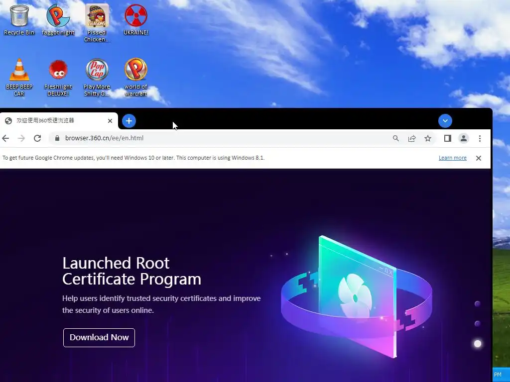Open the user profile avatar menu
This screenshot has height=382, width=510.
coord(464,138)
